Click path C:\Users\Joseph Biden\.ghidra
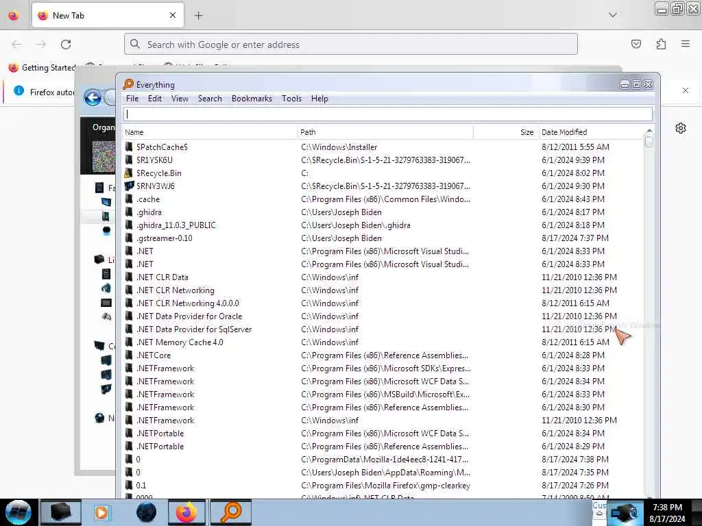The width and height of the screenshot is (702, 526). (356, 225)
